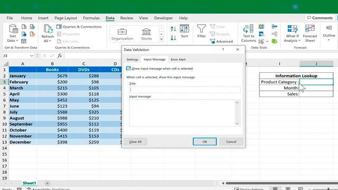Click From Web icon in Get & Transform
This screenshot has width=338, height=190.
(24, 34)
